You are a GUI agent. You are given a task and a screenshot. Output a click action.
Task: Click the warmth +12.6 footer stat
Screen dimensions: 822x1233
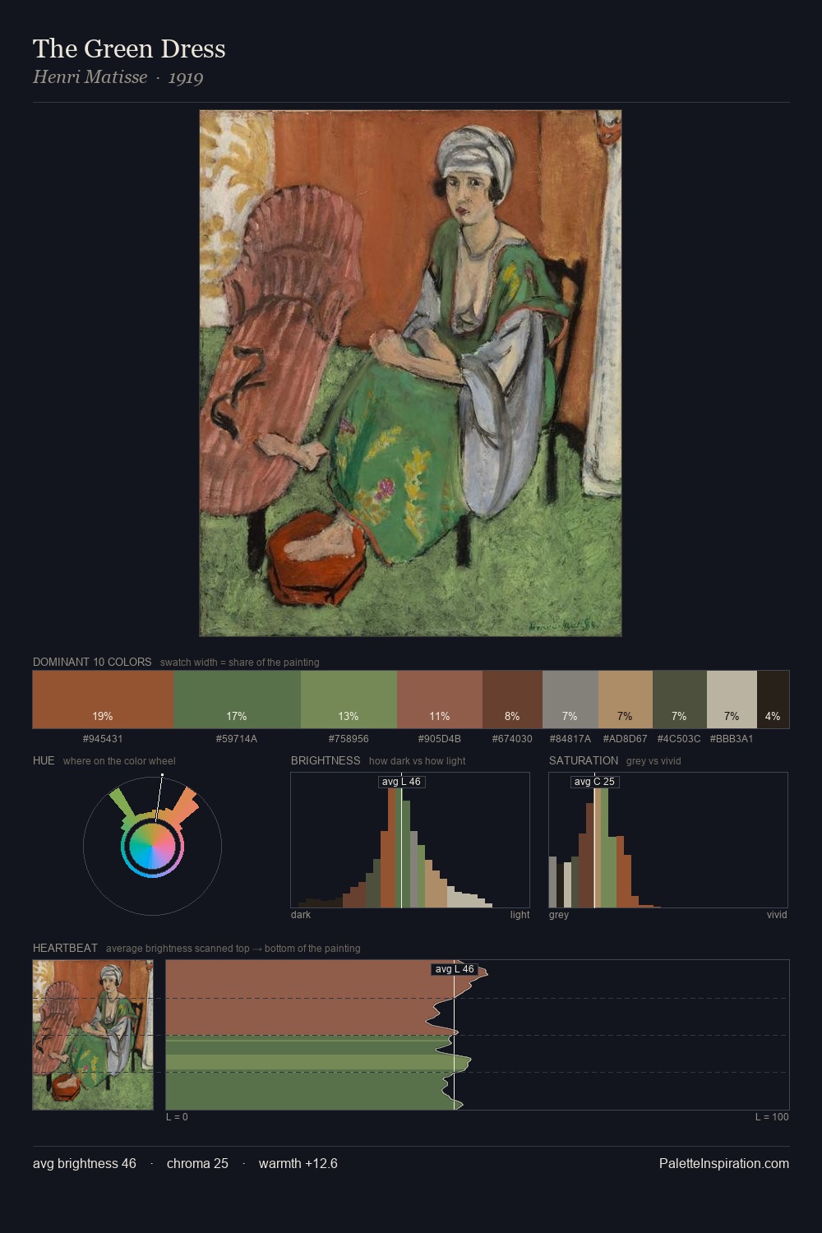[x=298, y=1163]
